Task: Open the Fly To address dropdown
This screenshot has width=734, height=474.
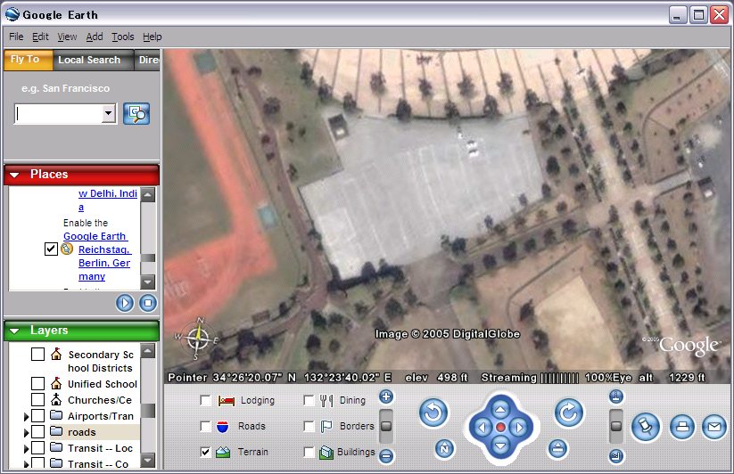Action: coord(109,113)
